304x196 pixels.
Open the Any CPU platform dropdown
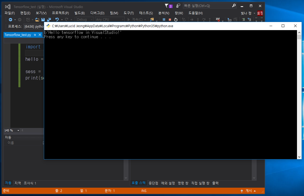point(110,20)
